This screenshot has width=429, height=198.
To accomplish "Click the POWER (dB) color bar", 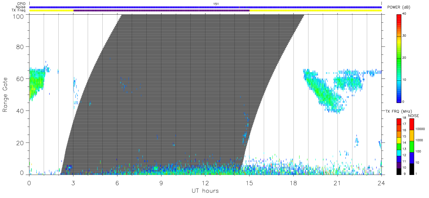I will click(399, 58).
